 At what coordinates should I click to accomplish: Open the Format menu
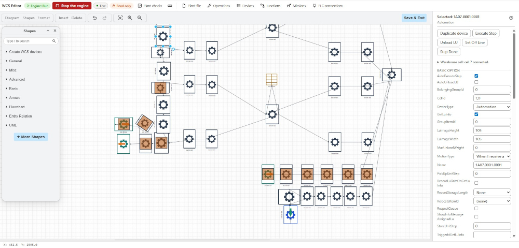point(44,18)
